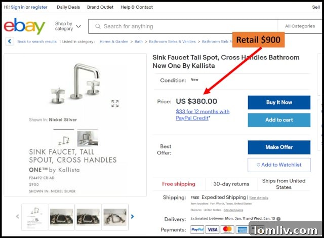Add item to Watchlist

tap(279, 165)
